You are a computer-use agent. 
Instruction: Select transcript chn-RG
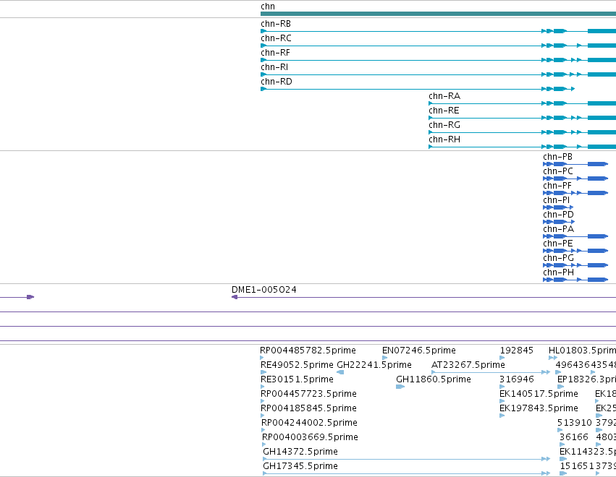[444, 125]
